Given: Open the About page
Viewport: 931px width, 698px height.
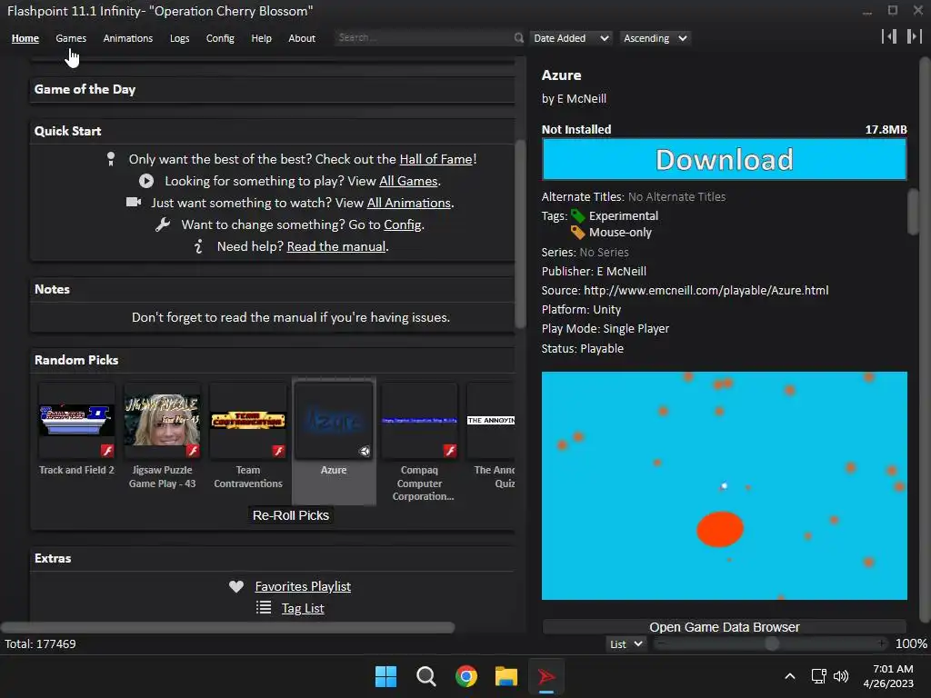Looking at the screenshot, I should point(302,38).
